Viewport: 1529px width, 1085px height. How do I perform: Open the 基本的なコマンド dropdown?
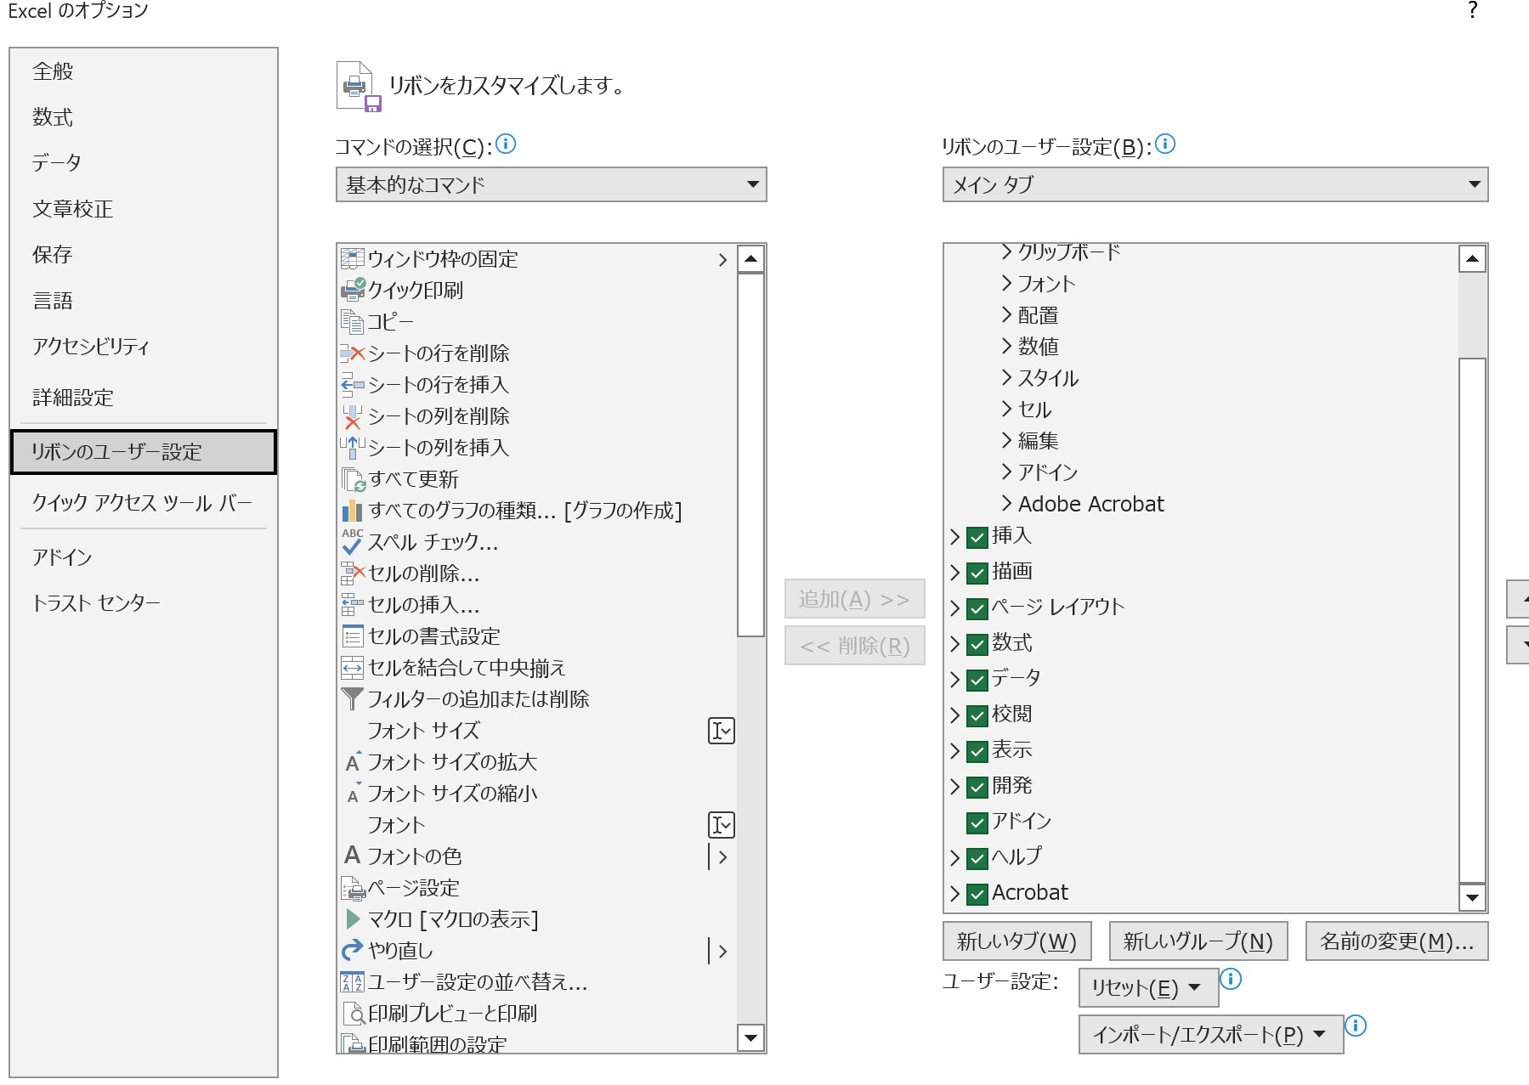tap(751, 184)
